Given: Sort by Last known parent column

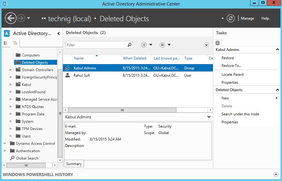Looking at the screenshot, I should click(x=167, y=58).
